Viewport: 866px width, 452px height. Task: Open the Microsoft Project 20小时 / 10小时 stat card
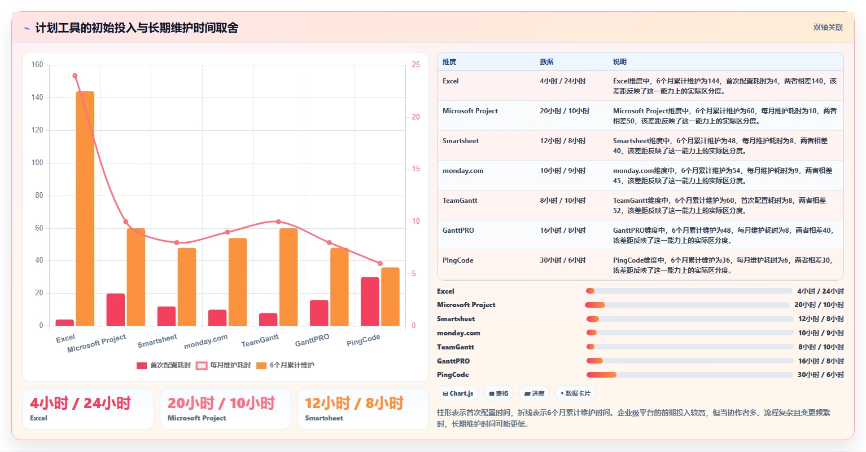tap(225, 409)
